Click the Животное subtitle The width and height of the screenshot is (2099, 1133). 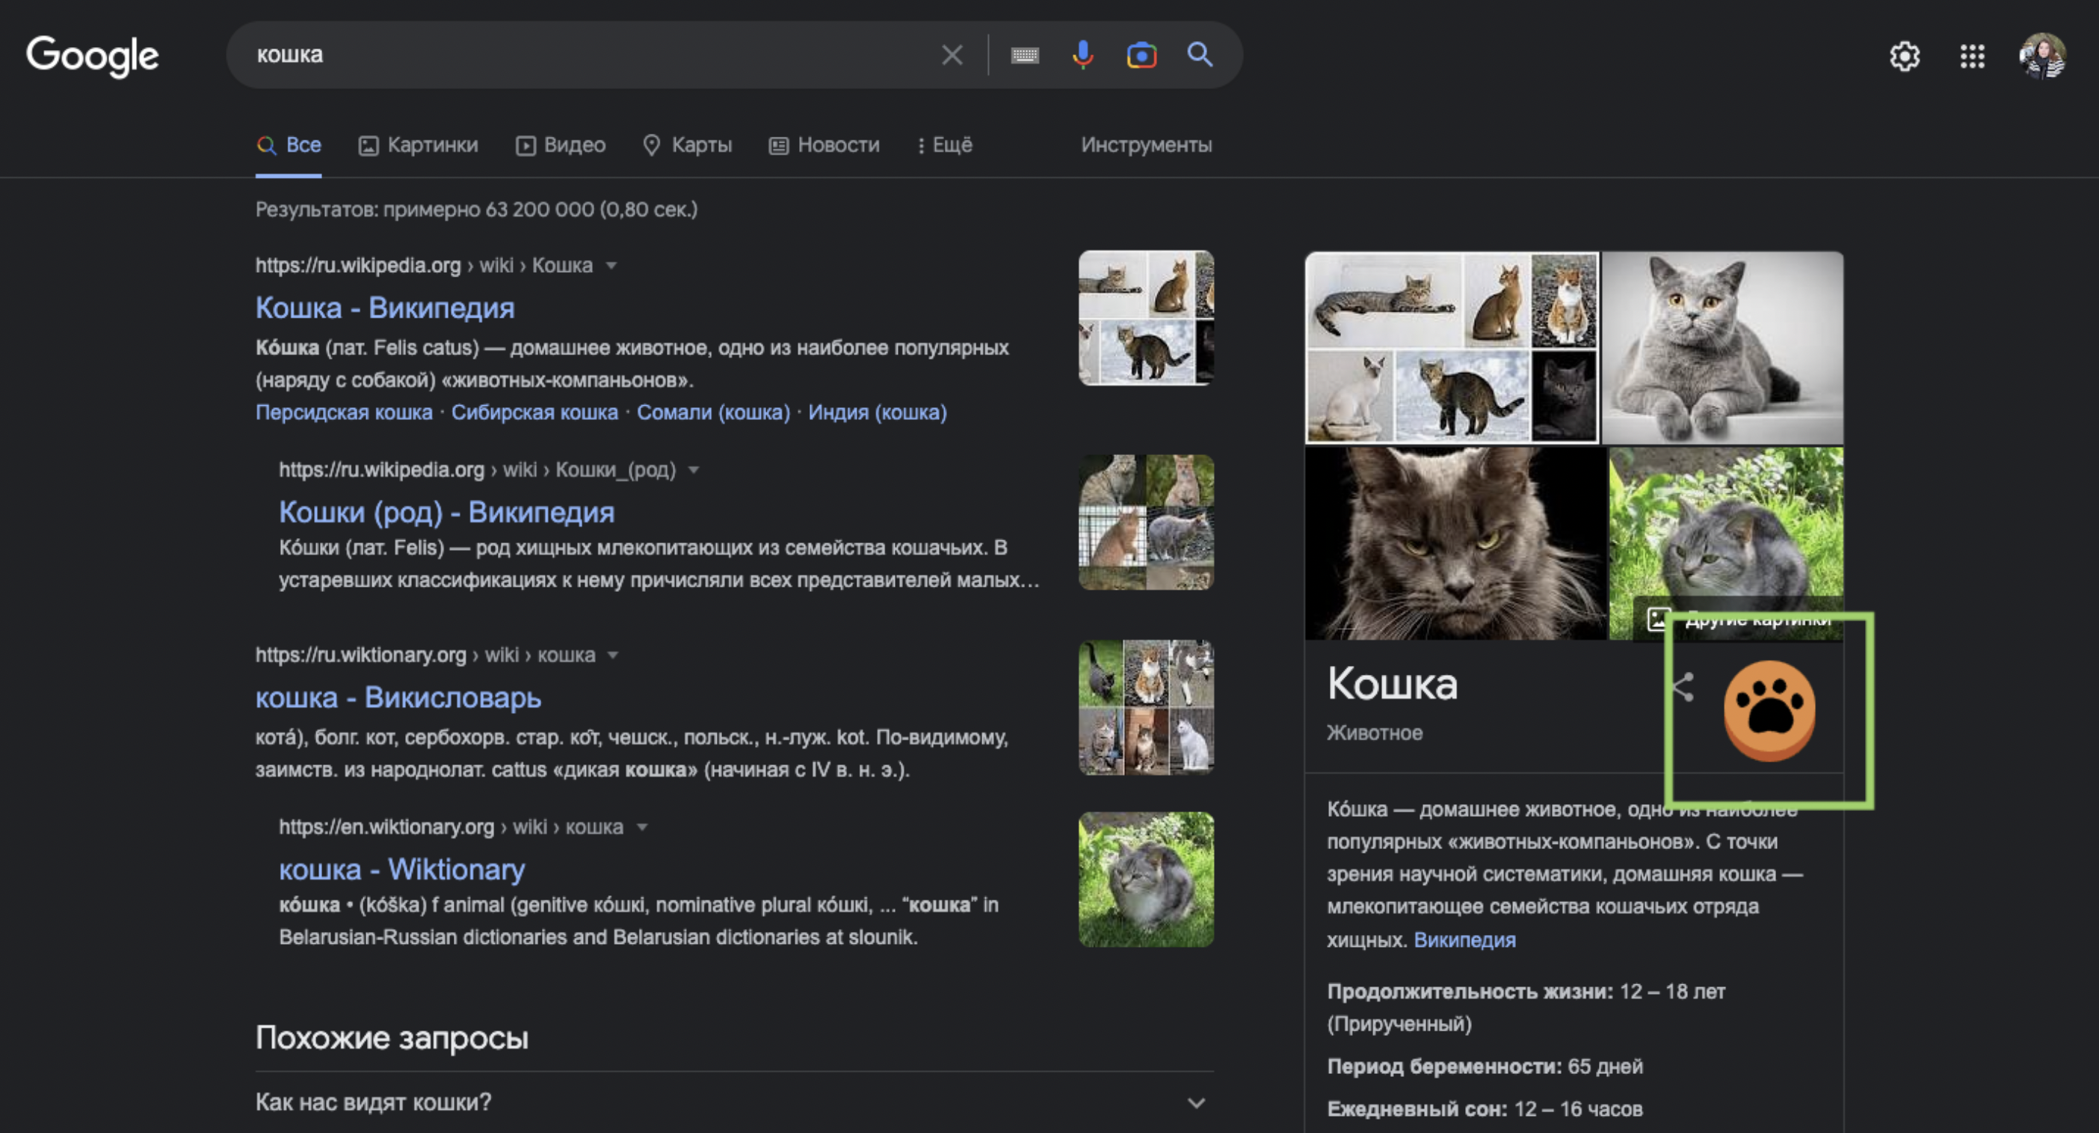click(x=1375, y=733)
